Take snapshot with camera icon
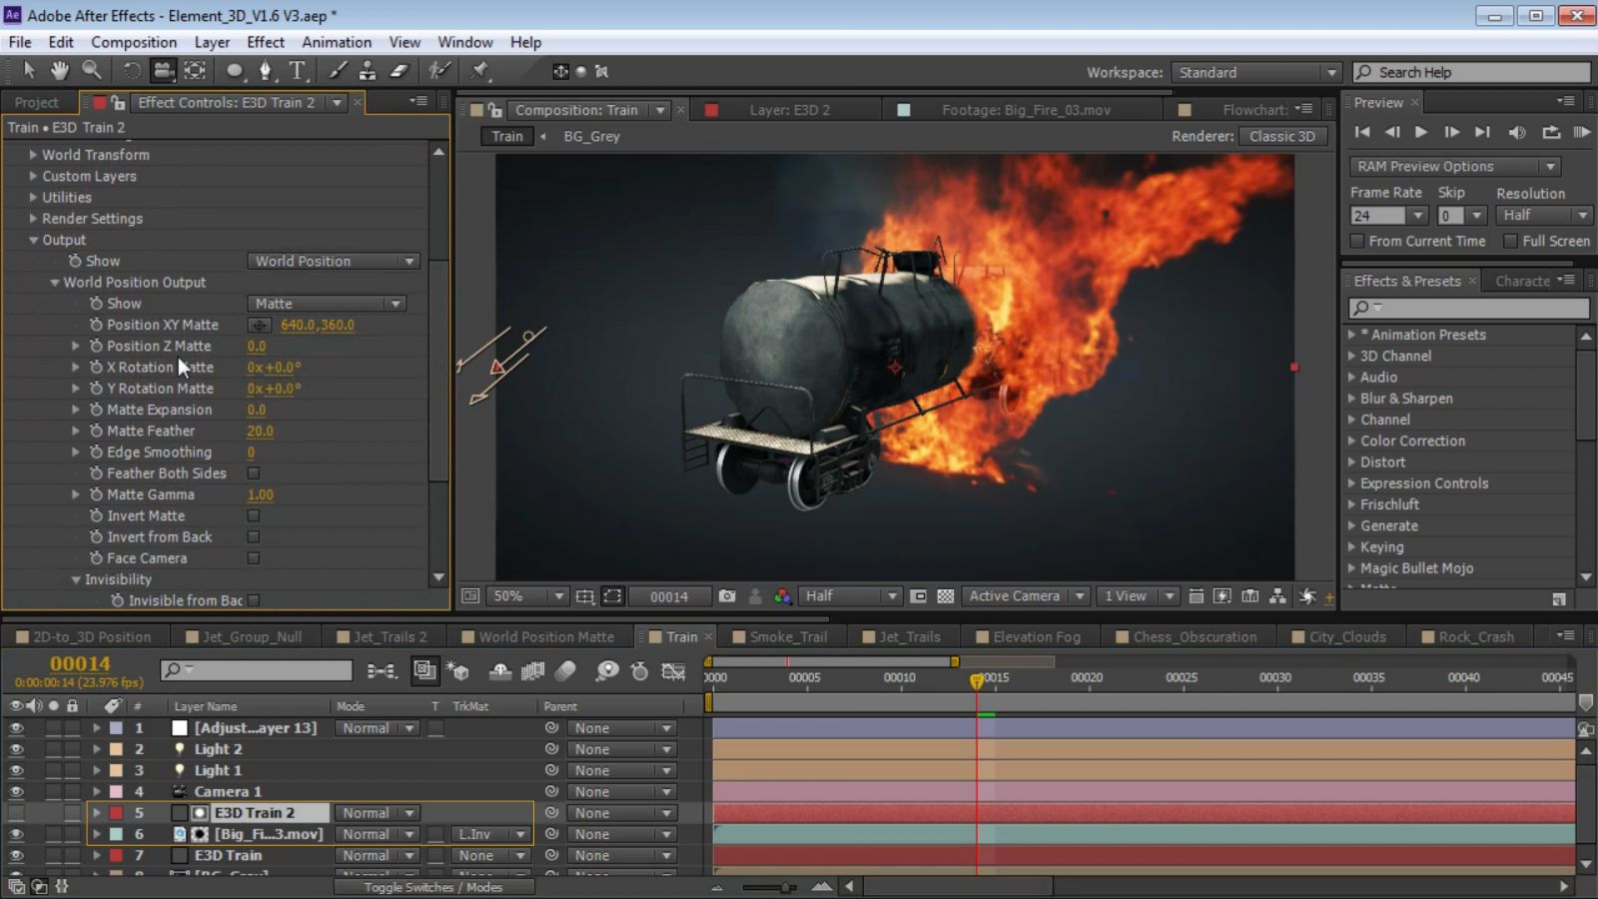 click(x=727, y=596)
